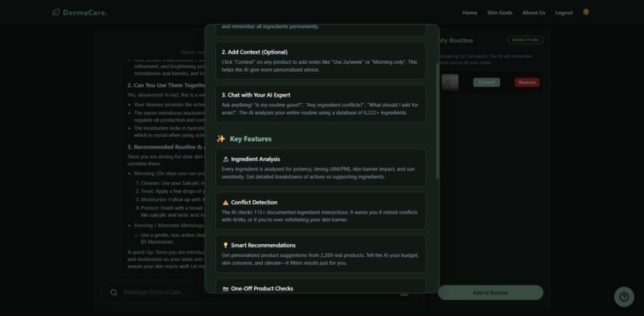Click the microscope icon for Ingredient Analysis

(x=225, y=160)
